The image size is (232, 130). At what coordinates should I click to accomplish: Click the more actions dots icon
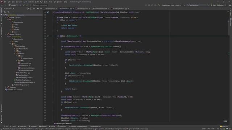(x=226, y=5)
